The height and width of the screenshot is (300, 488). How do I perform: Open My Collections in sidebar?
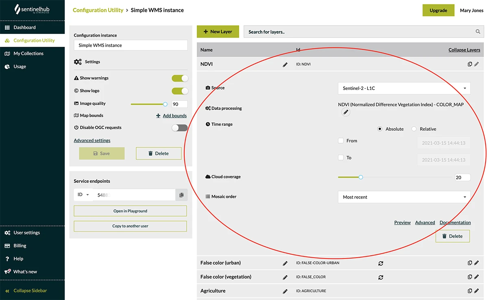point(28,53)
